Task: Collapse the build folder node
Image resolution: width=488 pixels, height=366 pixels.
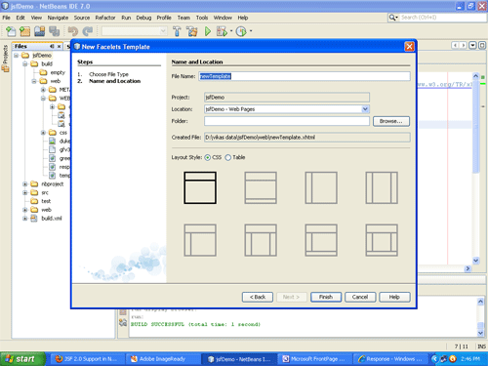Action: (25, 63)
